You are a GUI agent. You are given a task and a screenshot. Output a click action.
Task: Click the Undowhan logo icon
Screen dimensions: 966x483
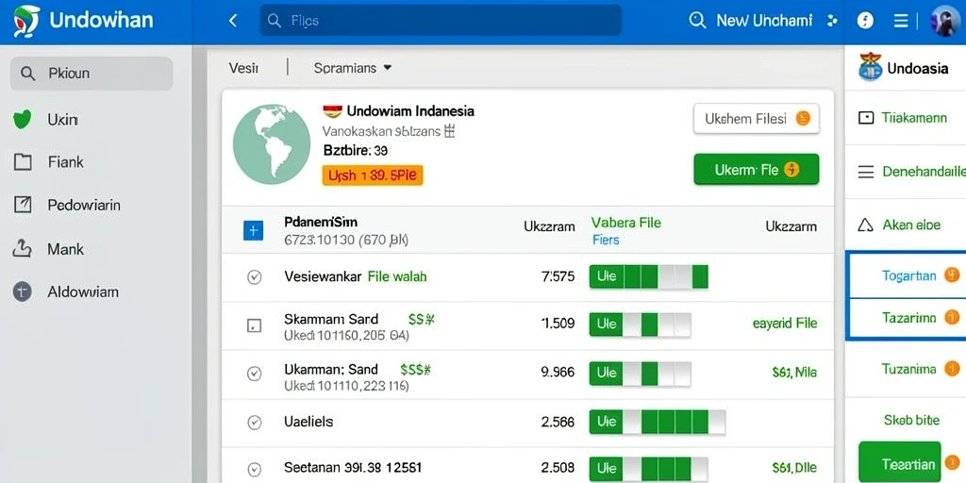coord(25,21)
